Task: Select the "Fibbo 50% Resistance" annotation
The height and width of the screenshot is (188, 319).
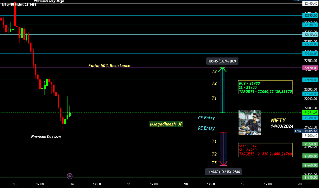Action: (x=109, y=66)
